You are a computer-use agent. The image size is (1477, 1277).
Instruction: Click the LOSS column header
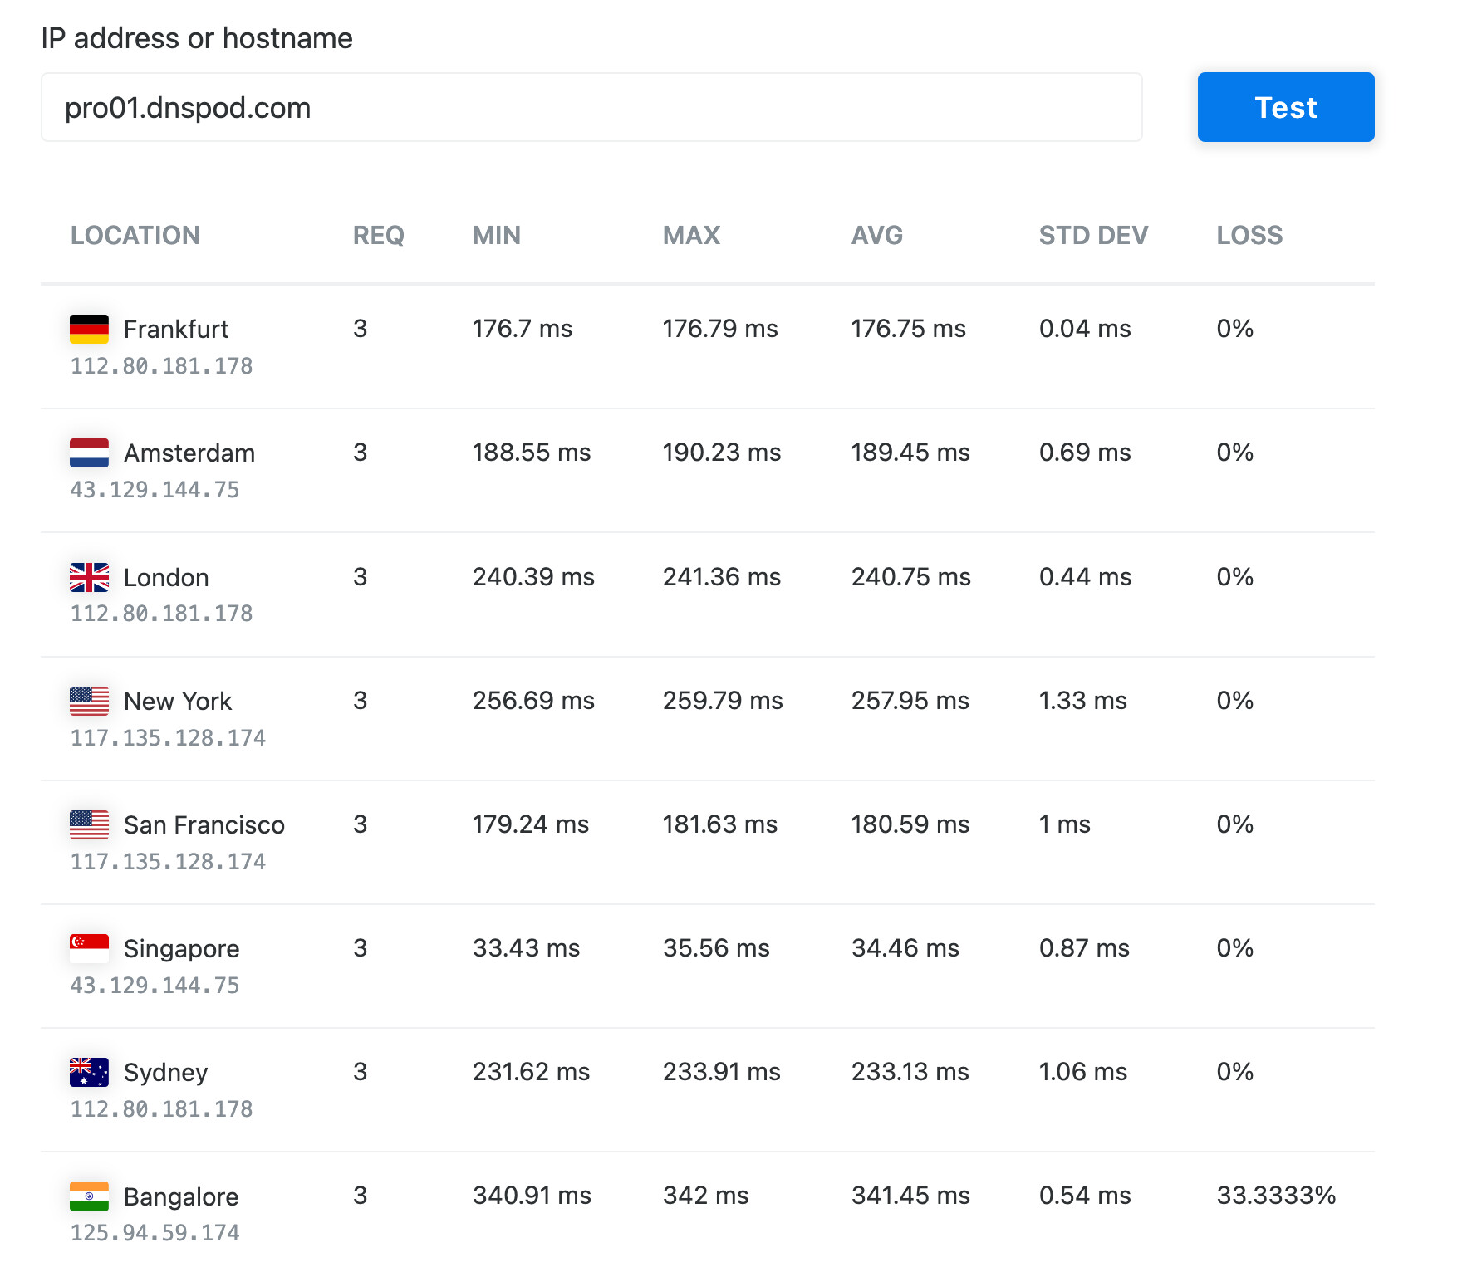tap(1249, 236)
